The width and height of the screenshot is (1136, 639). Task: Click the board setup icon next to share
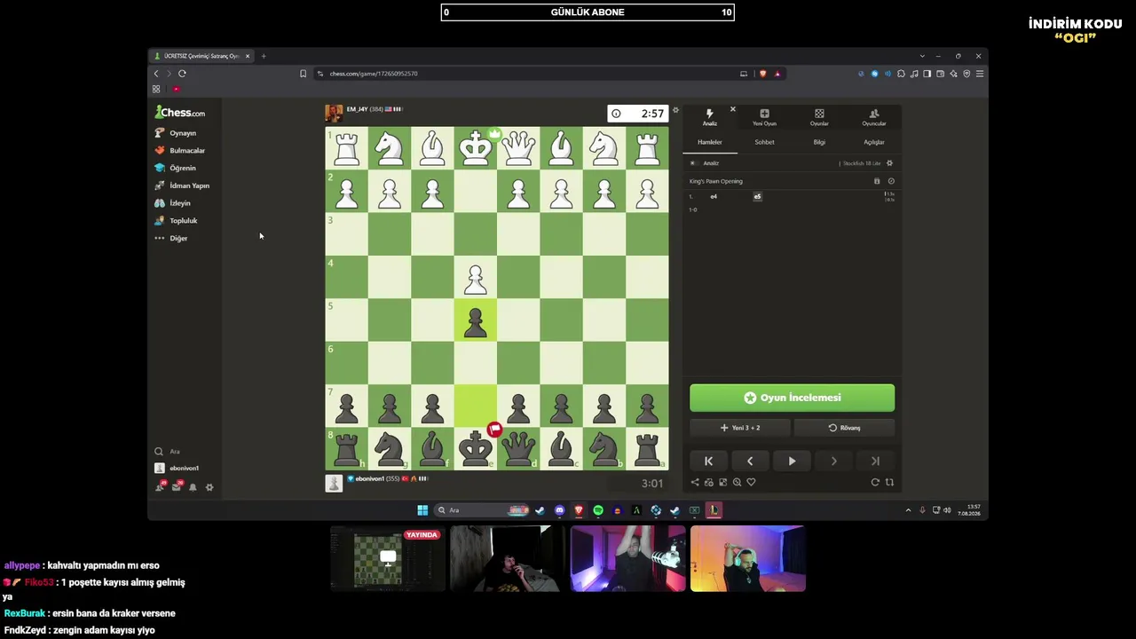tap(708, 482)
